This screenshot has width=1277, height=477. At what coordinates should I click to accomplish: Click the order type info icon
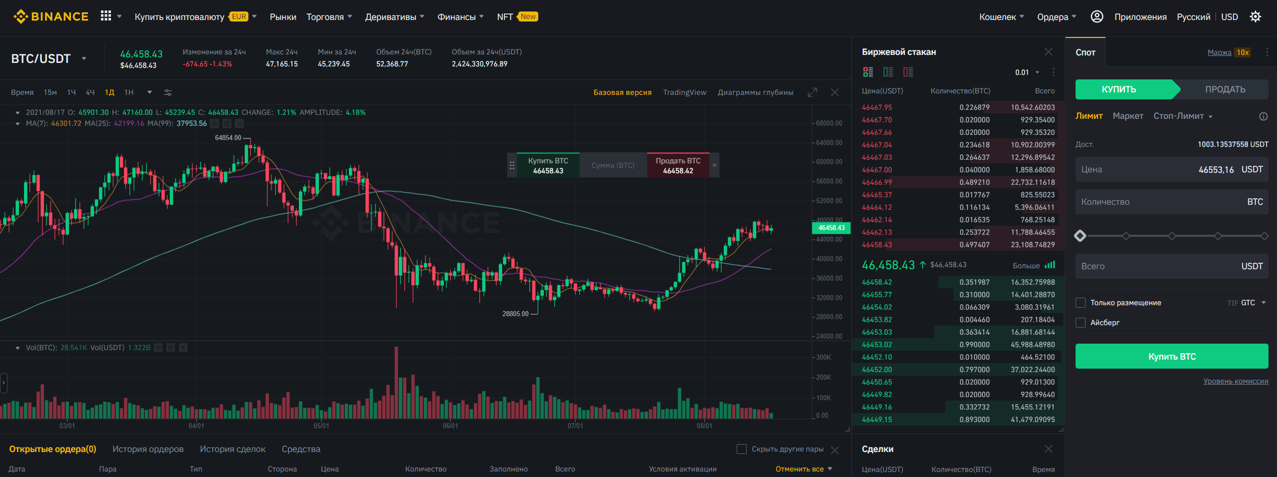[x=1264, y=116]
